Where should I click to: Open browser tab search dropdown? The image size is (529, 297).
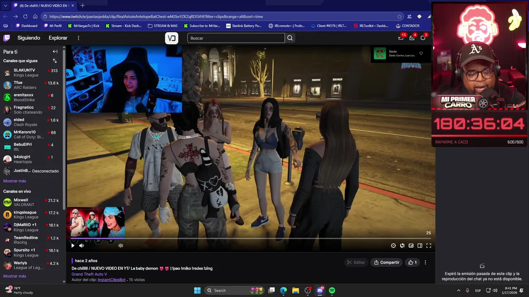pyautogui.click(x=5, y=5)
